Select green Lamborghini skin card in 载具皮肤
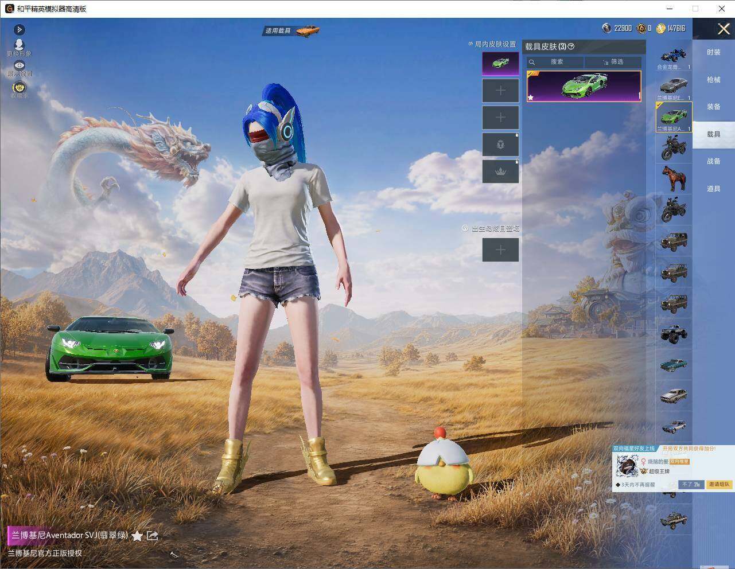The width and height of the screenshot is (735, 569). click(x=584, y=87)
